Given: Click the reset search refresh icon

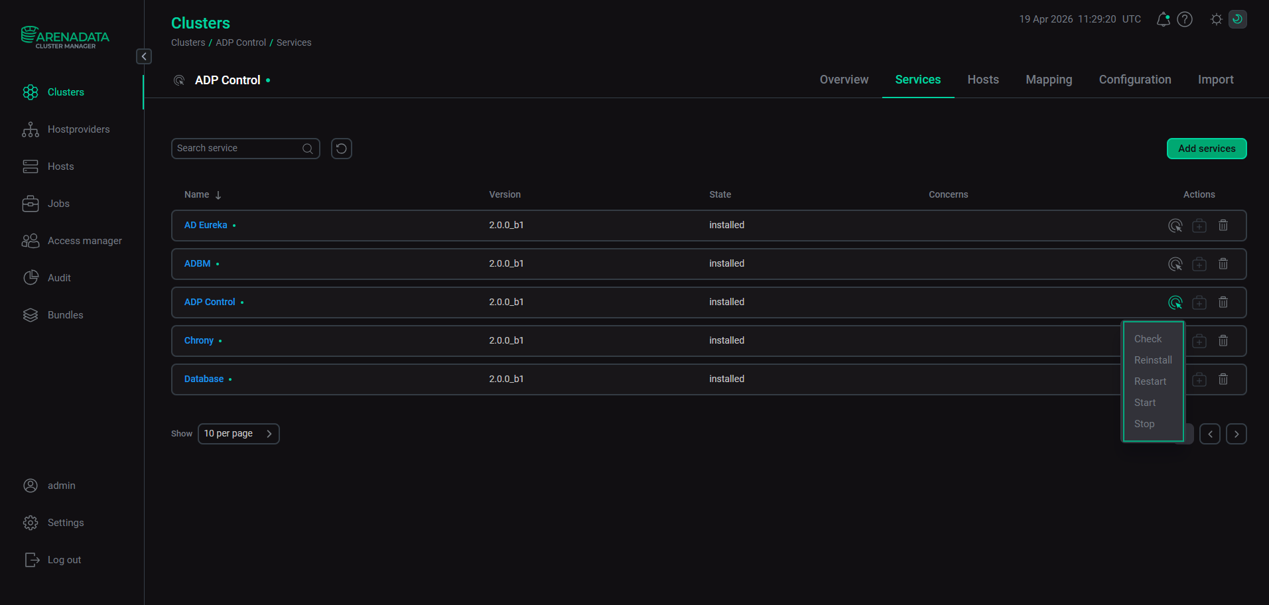Looking at the screenshot, I should (x=342, y=149).
